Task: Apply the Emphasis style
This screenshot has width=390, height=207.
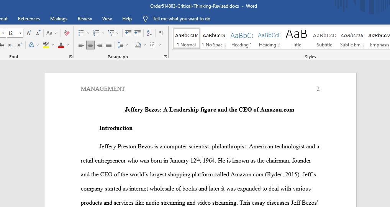Action: tap(379, 38)
